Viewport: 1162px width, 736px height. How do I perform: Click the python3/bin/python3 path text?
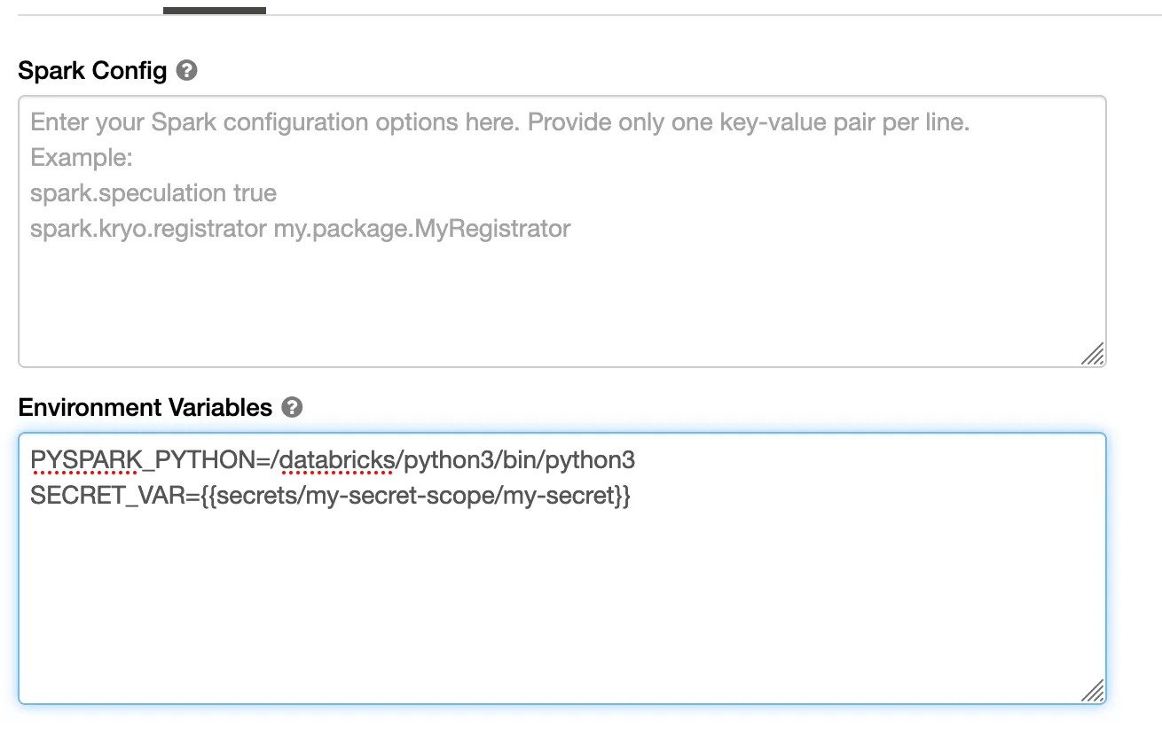519,461
